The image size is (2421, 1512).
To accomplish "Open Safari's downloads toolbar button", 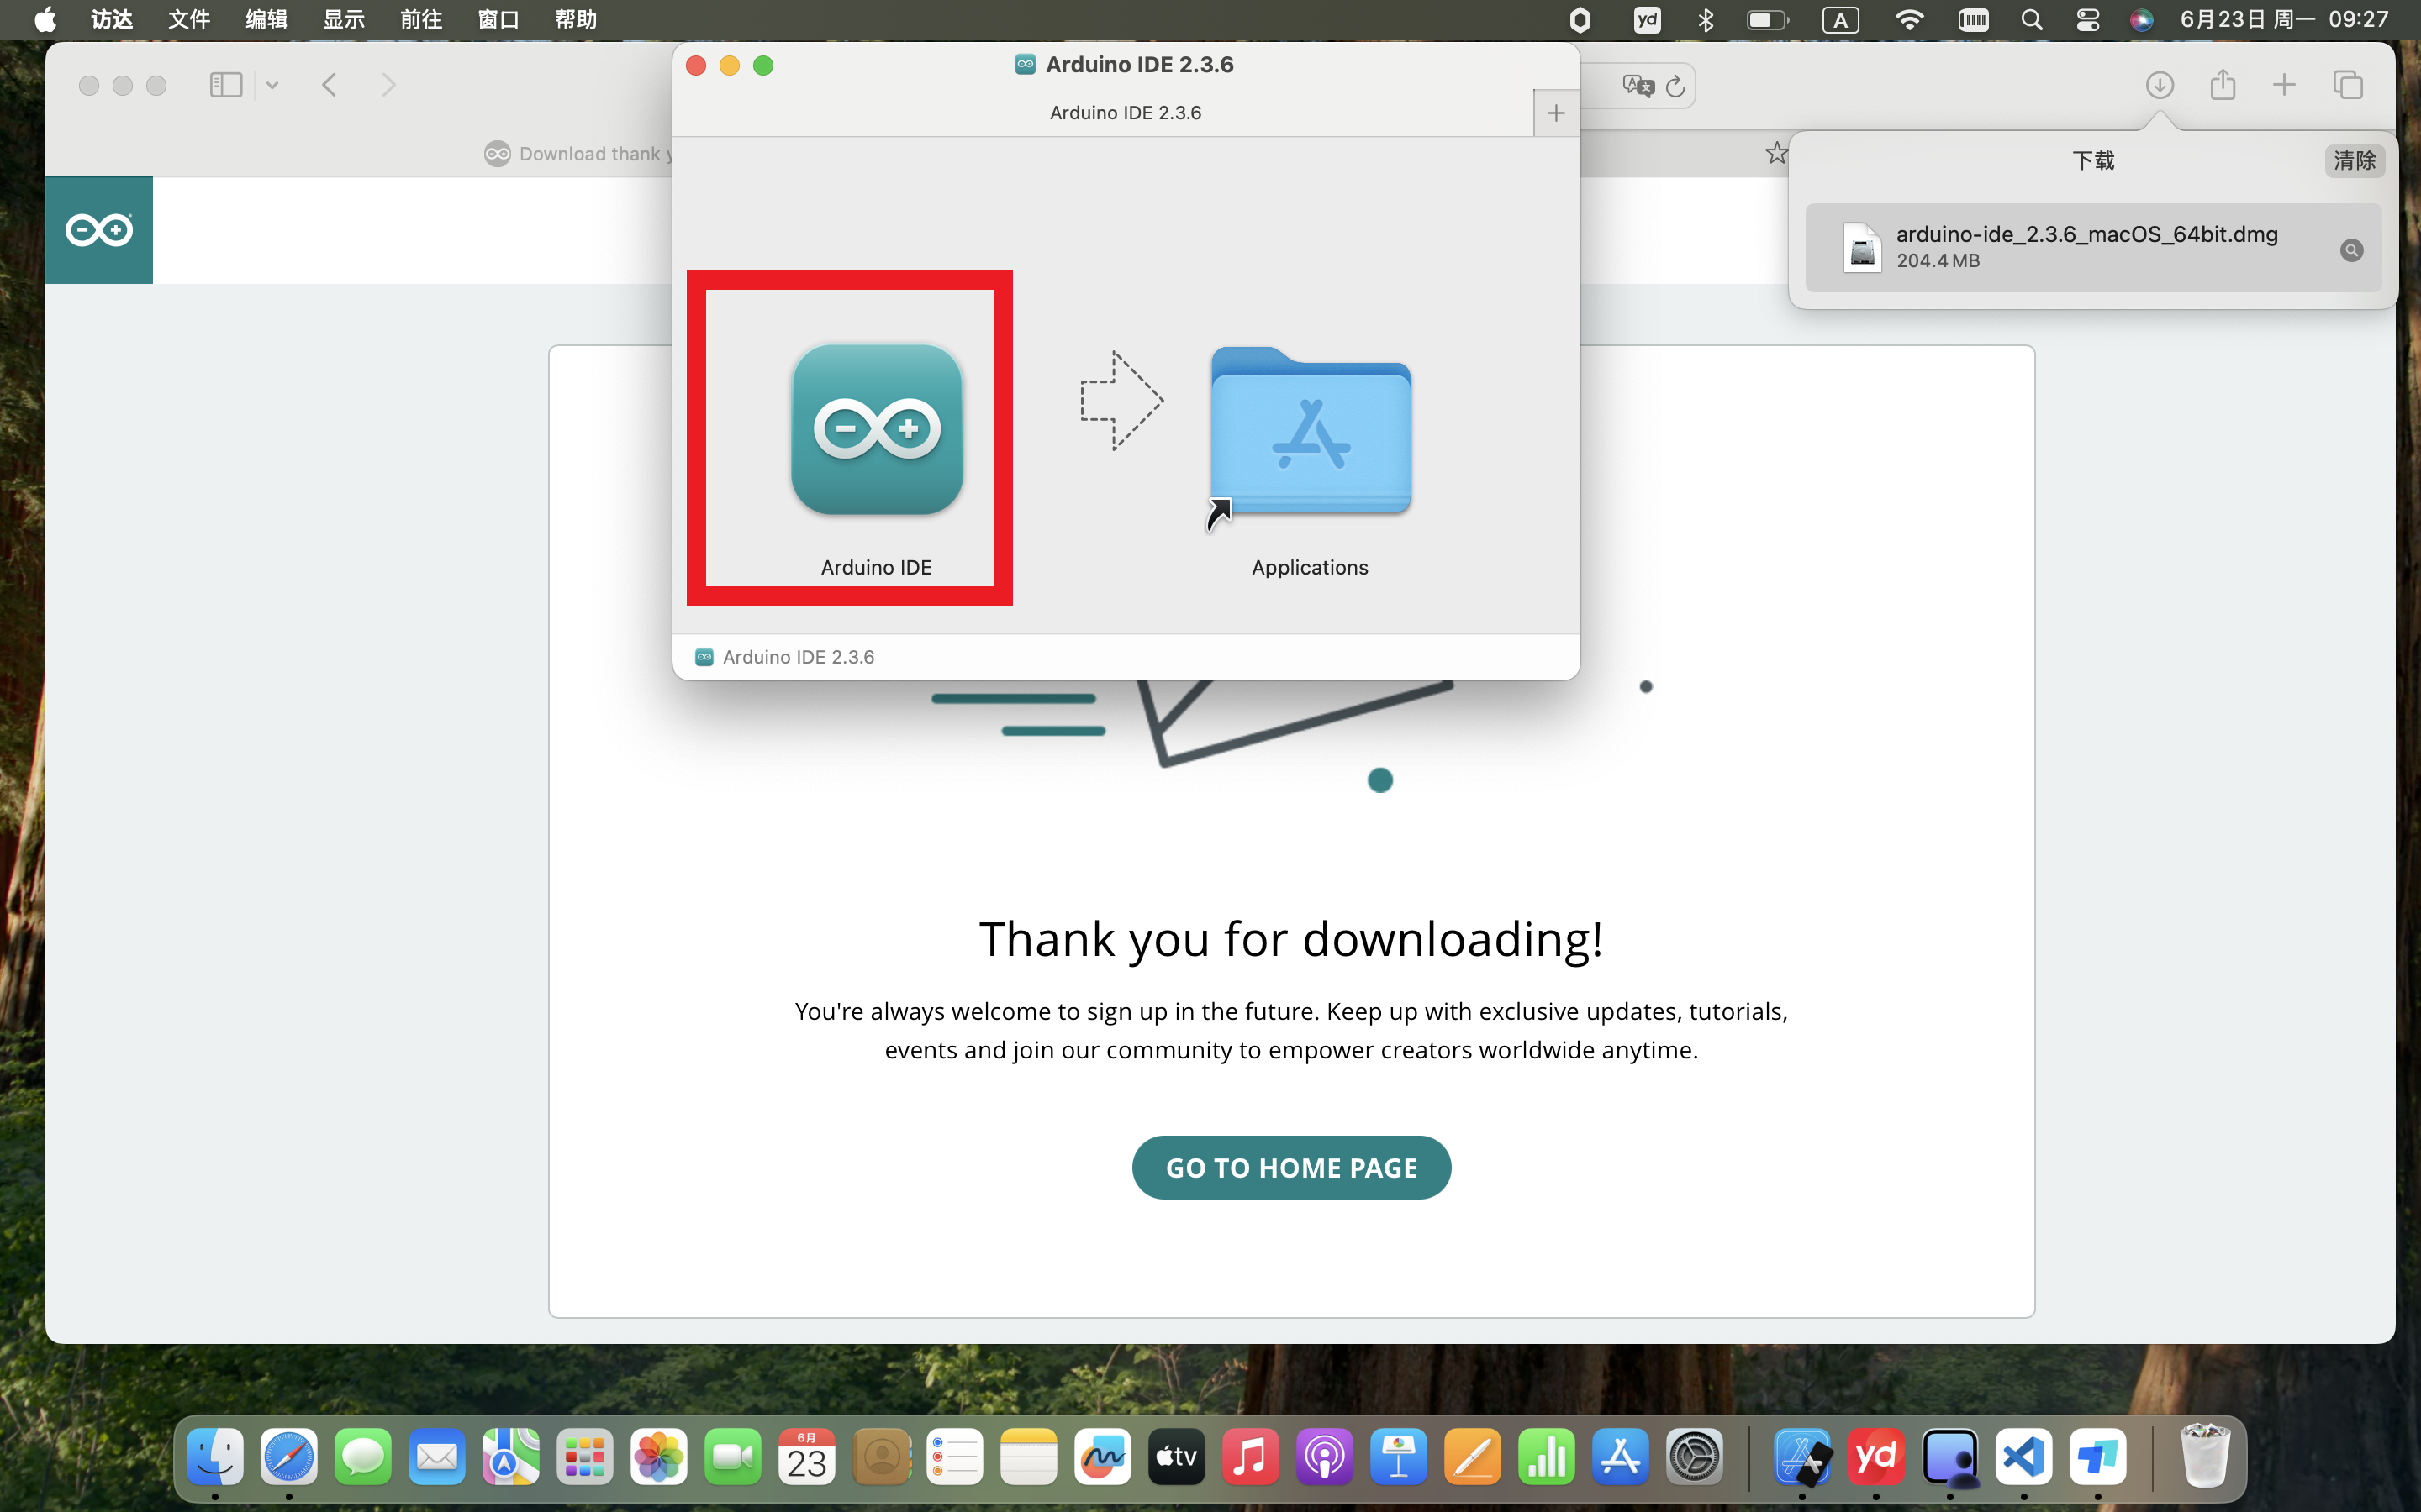I will 2159,85.
